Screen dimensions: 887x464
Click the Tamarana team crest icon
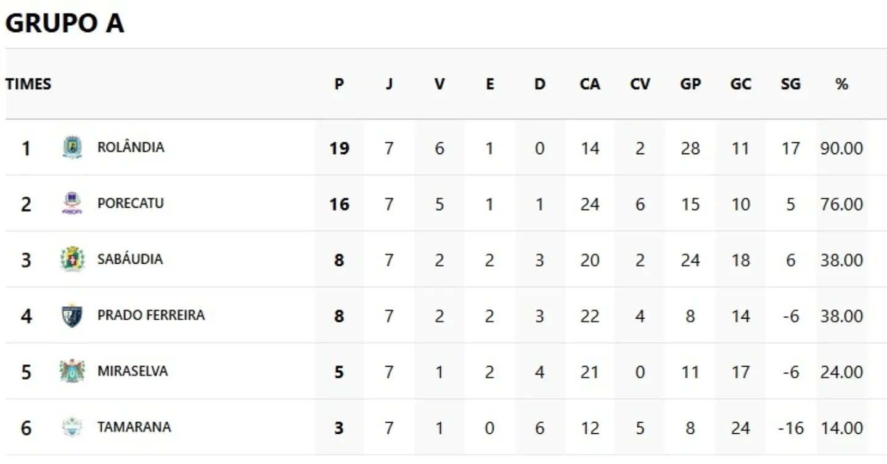point(72,427)
